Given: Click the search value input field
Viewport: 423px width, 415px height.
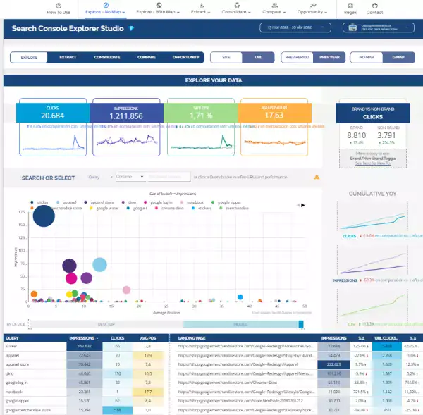Looking at the screenshot, I should 168,177.
